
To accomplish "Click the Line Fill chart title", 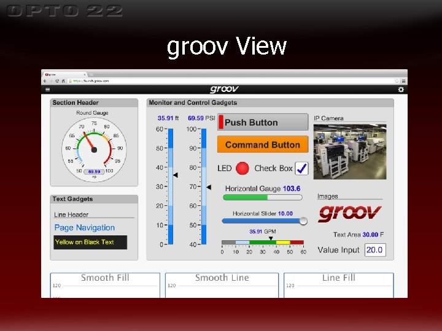I will coord(338,278).
